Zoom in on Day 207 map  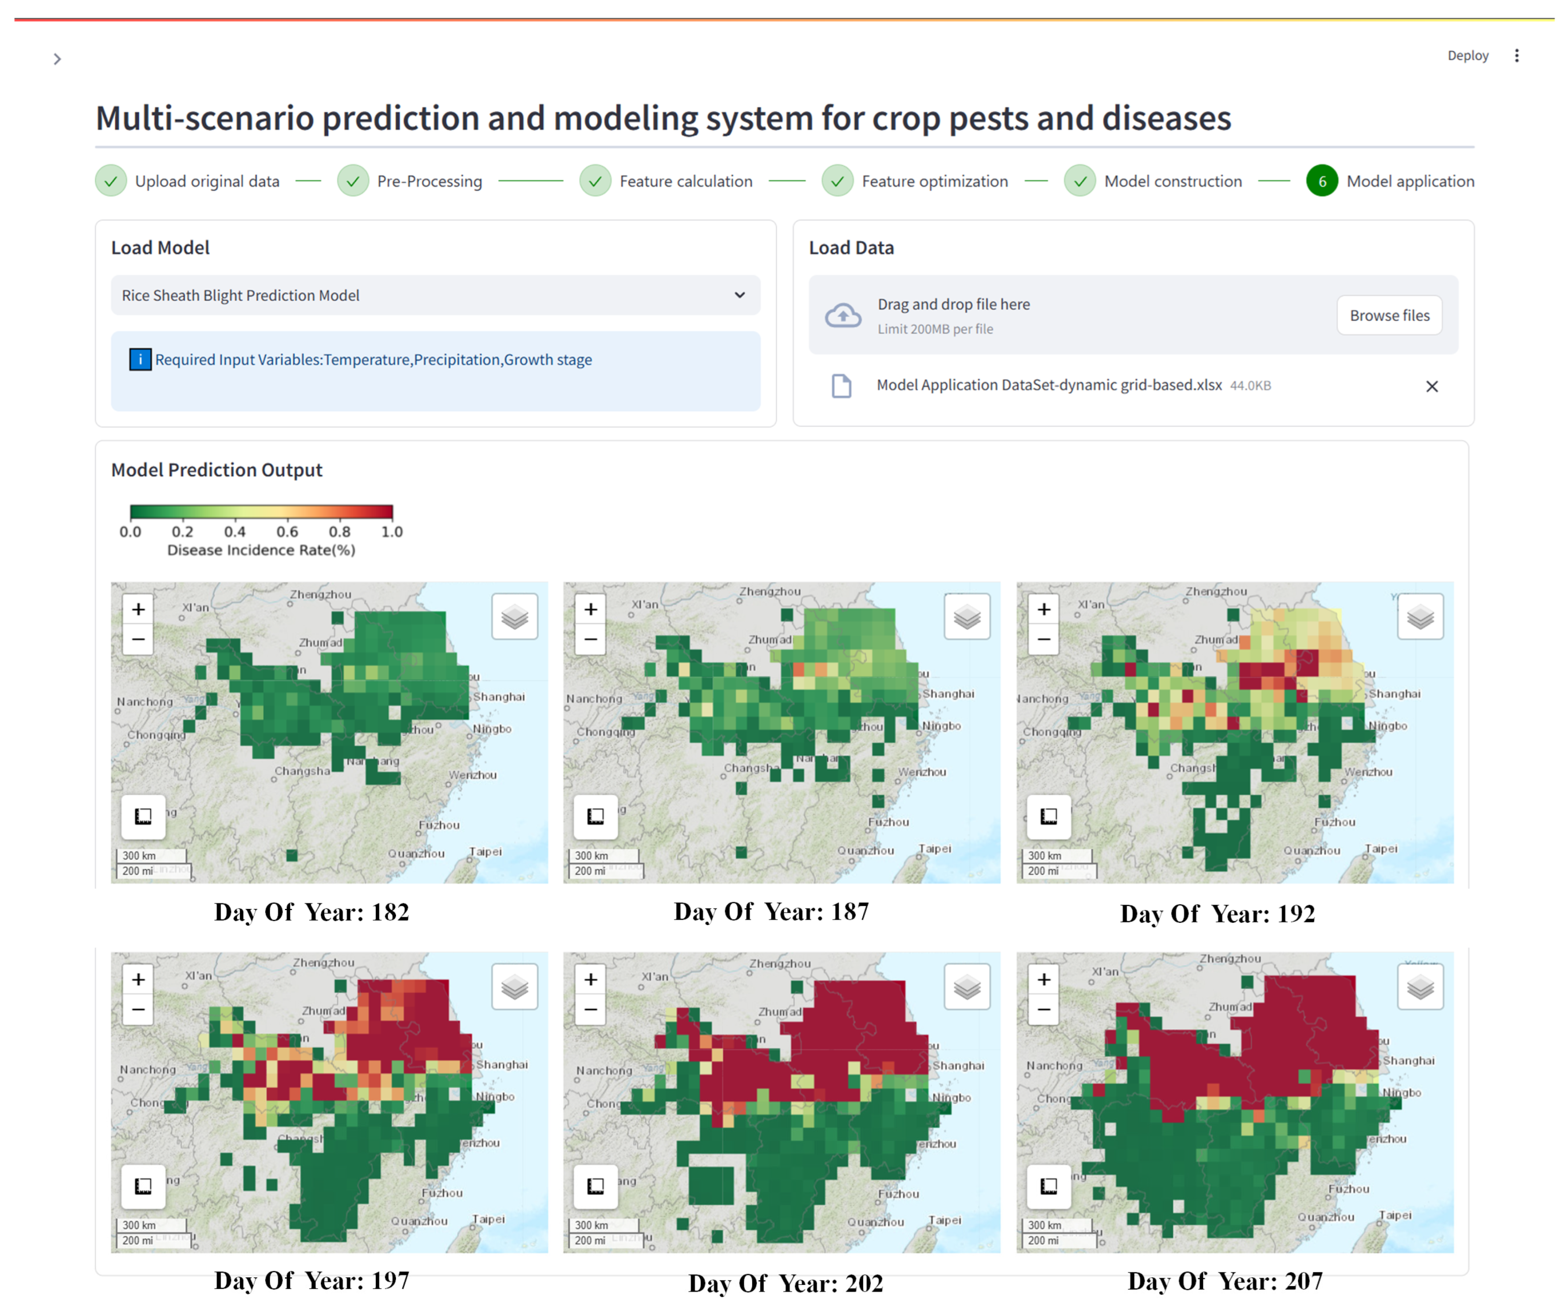coord(1044,979)
